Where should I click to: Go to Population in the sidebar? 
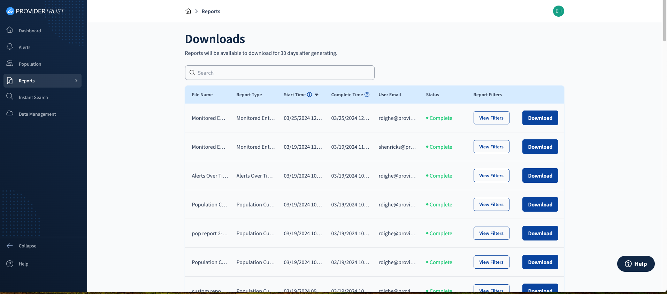[43, 64]
